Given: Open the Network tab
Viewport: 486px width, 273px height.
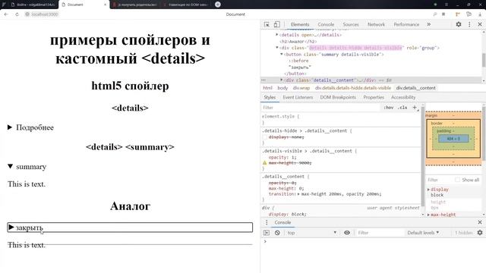Looking at the screenshot, I should 376,24.
